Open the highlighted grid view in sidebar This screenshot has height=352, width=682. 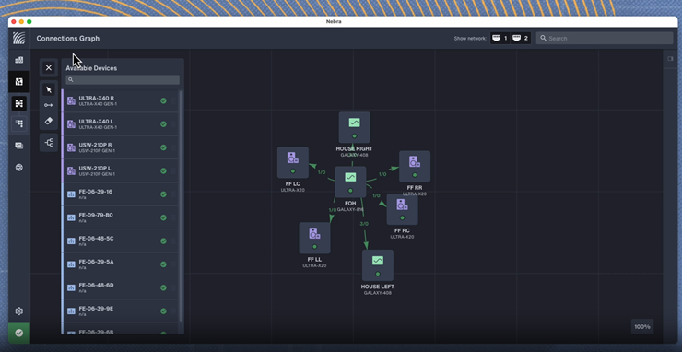[x=19, y=81]
